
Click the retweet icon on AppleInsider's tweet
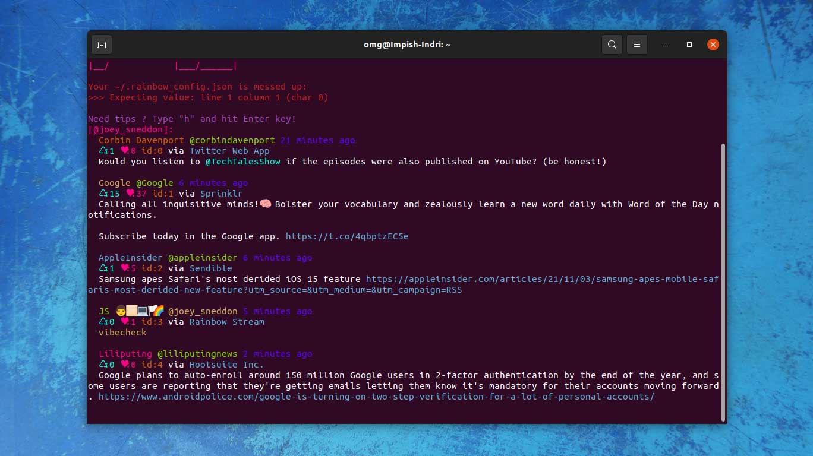pyautogui.click(x=103, y=268)
